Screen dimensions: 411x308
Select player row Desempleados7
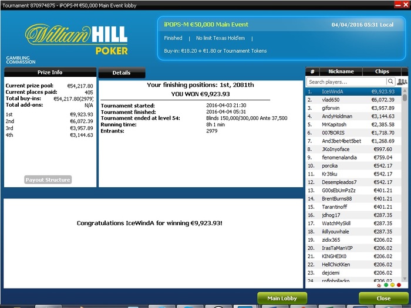(353, 182)
